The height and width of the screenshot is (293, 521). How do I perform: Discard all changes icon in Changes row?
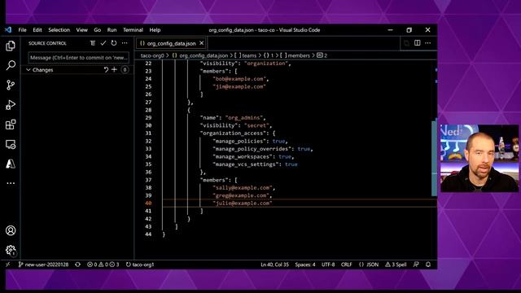[x=106, y=70]
